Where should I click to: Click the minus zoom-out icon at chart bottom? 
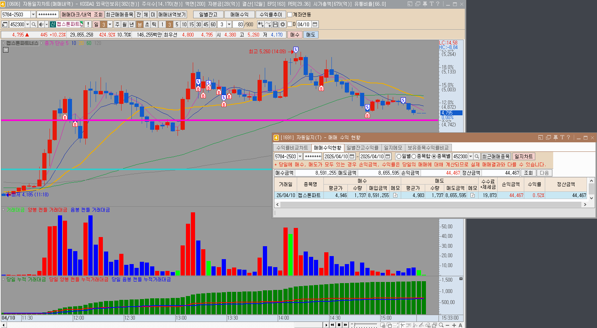[x=448, y=325]
